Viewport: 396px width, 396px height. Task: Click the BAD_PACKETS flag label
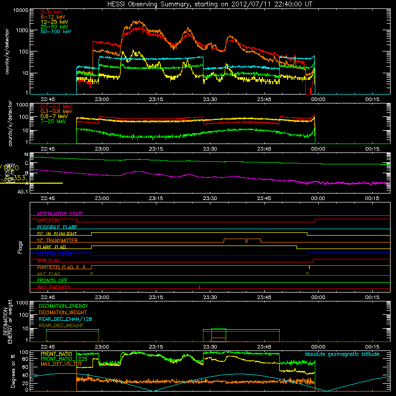[54, 287]
